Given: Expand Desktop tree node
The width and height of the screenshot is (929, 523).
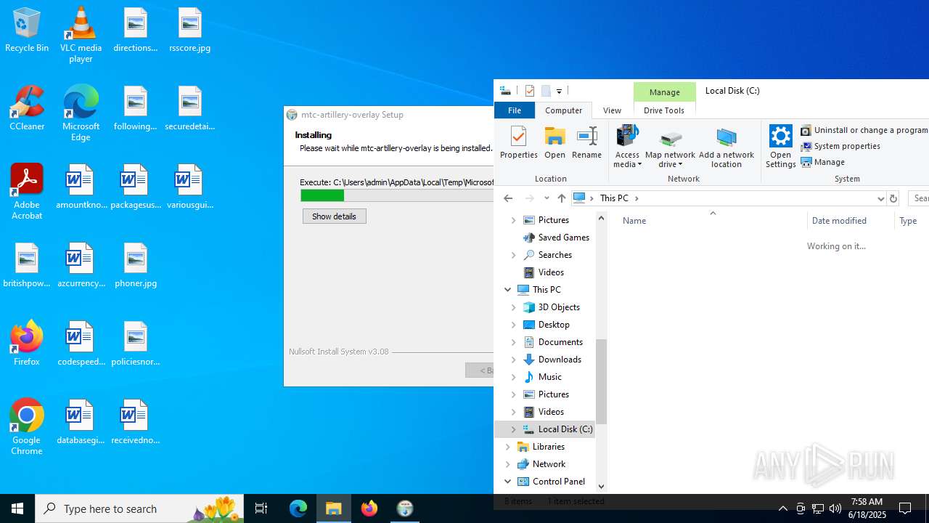Looking at the screenshot, I should [x=514, y=325].
